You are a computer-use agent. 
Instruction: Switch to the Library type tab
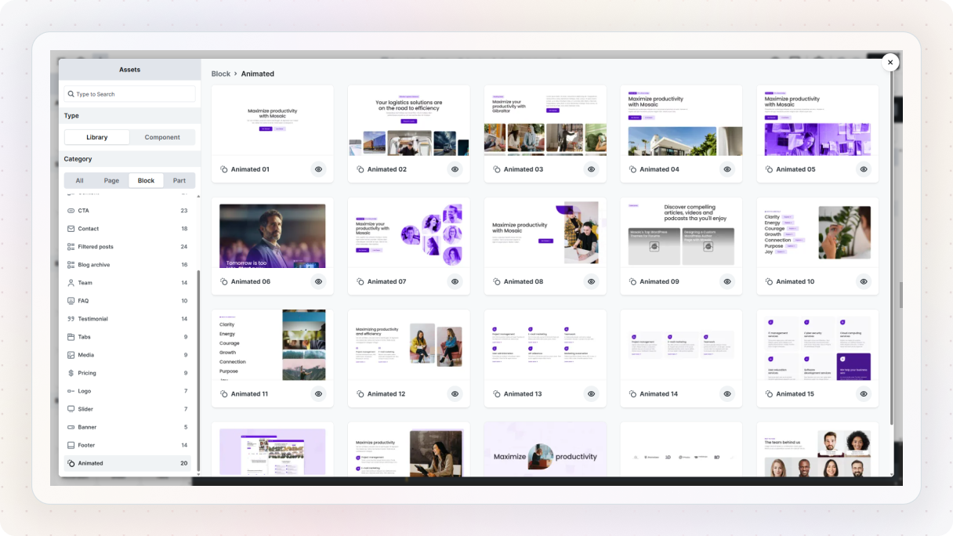[x=97, y=137]
